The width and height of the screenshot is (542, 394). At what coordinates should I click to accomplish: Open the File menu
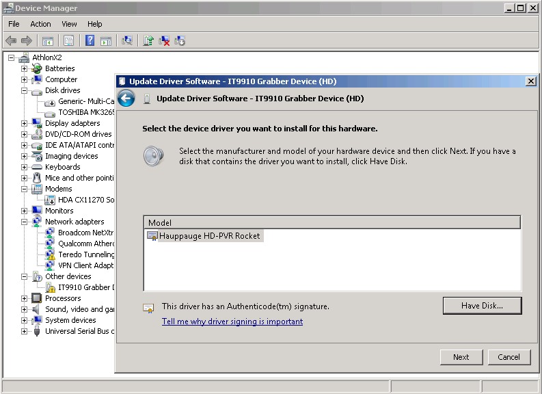14,24
